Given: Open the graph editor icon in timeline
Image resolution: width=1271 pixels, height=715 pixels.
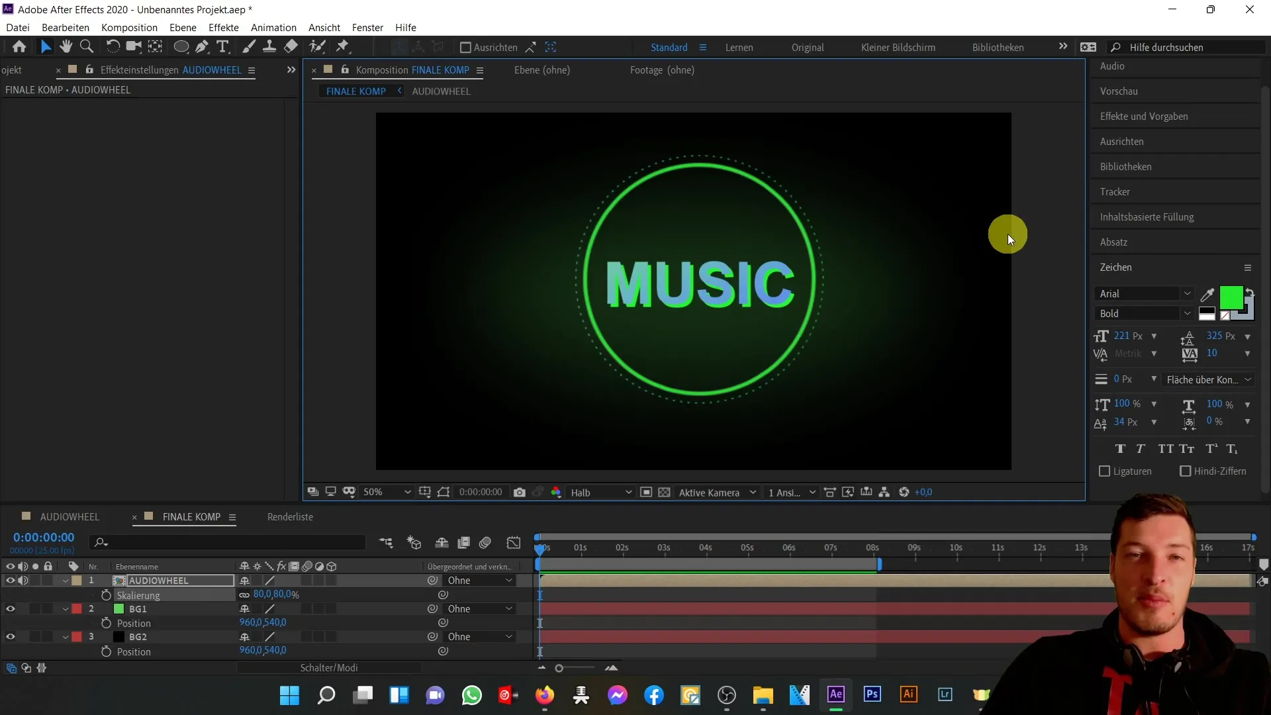Looking at the screenshot, I should (514, 543).
